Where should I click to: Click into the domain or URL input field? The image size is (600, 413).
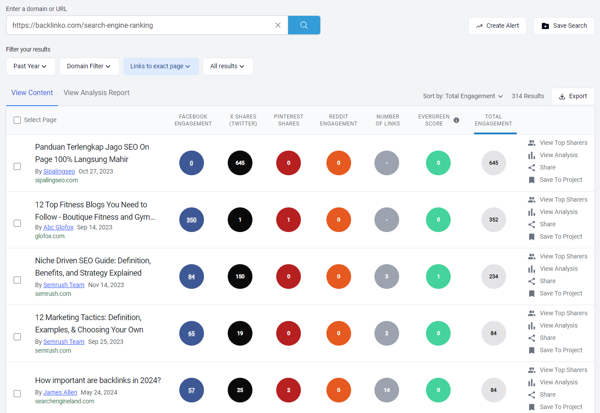tap(141, 26)
